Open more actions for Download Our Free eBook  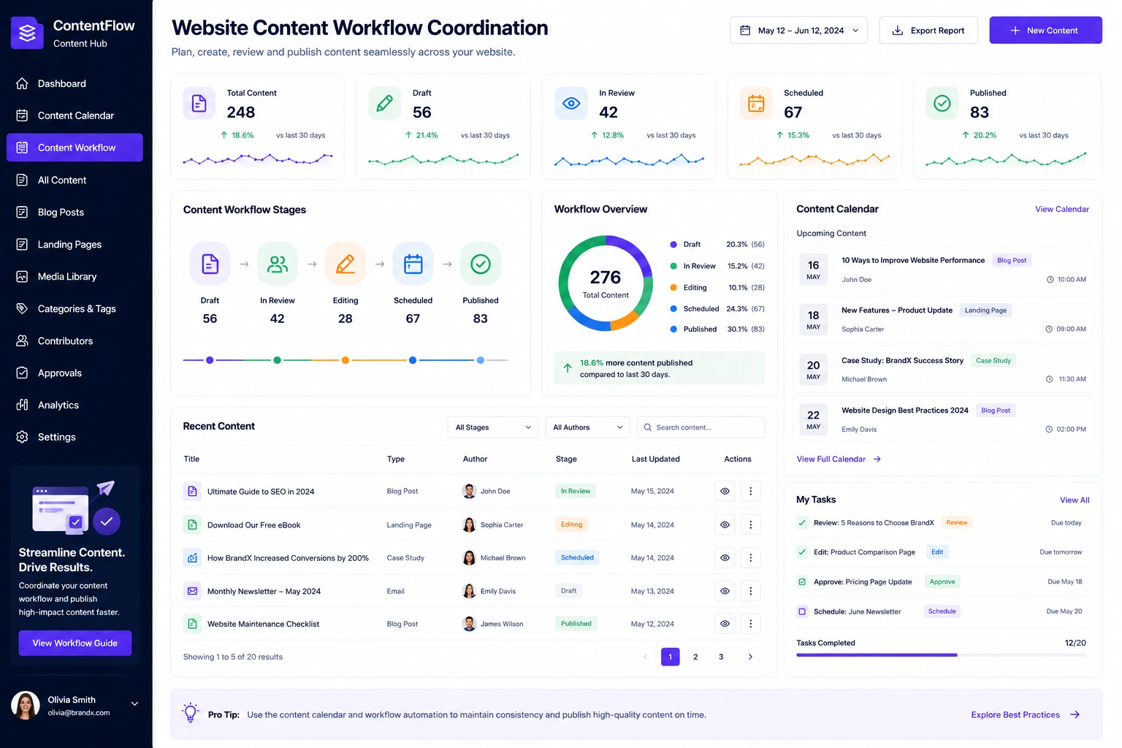pos(750,524)
